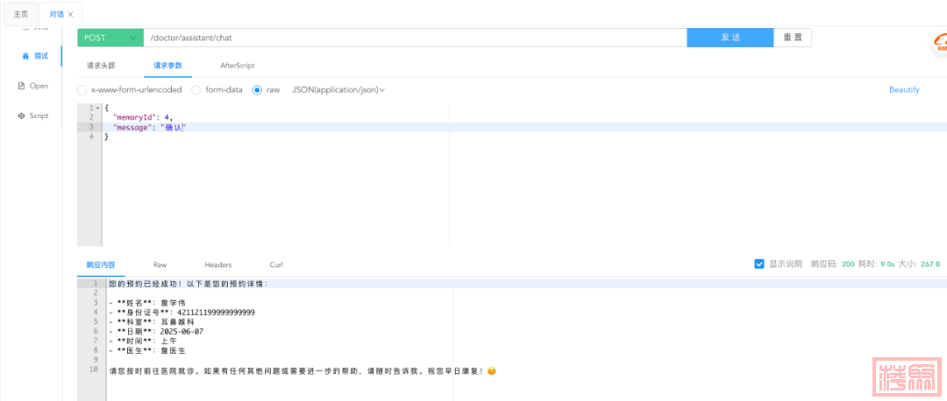This screenshot has width=947, height=401.
Task: View the Headers response tab
Action: (217, 264)
